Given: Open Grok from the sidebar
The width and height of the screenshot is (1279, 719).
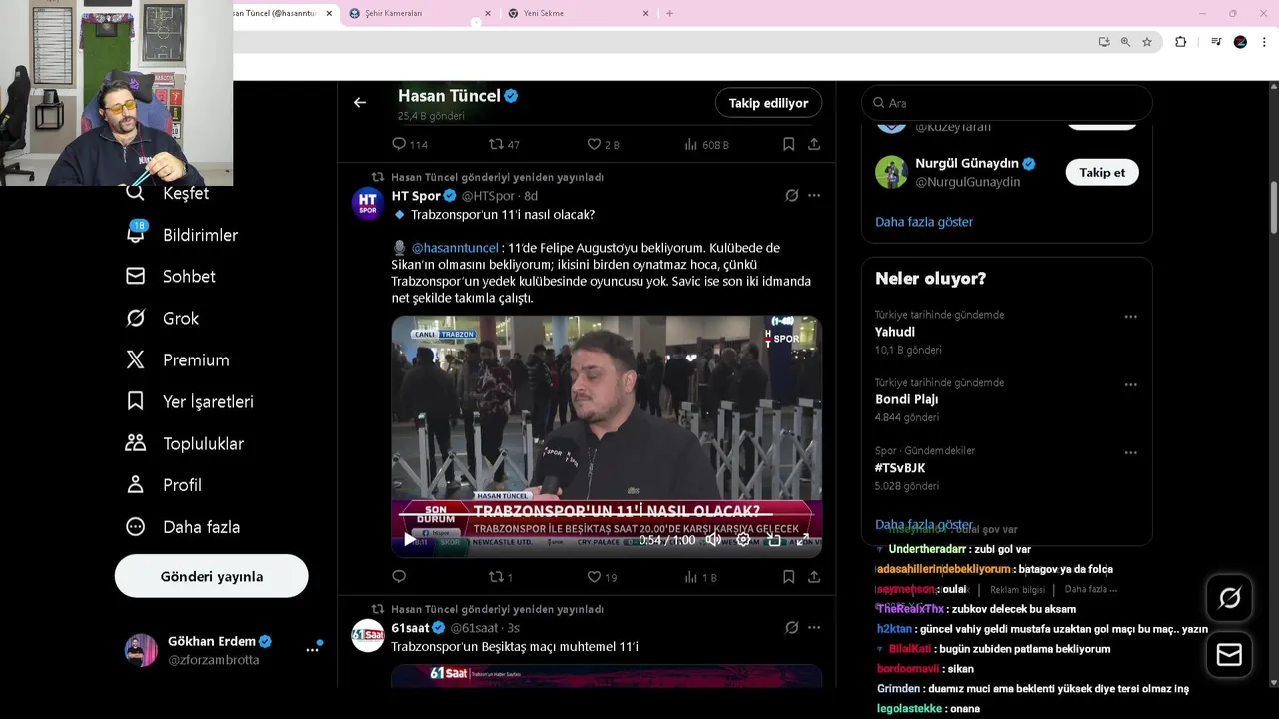Looking at the screenshot, I should 163,318.
